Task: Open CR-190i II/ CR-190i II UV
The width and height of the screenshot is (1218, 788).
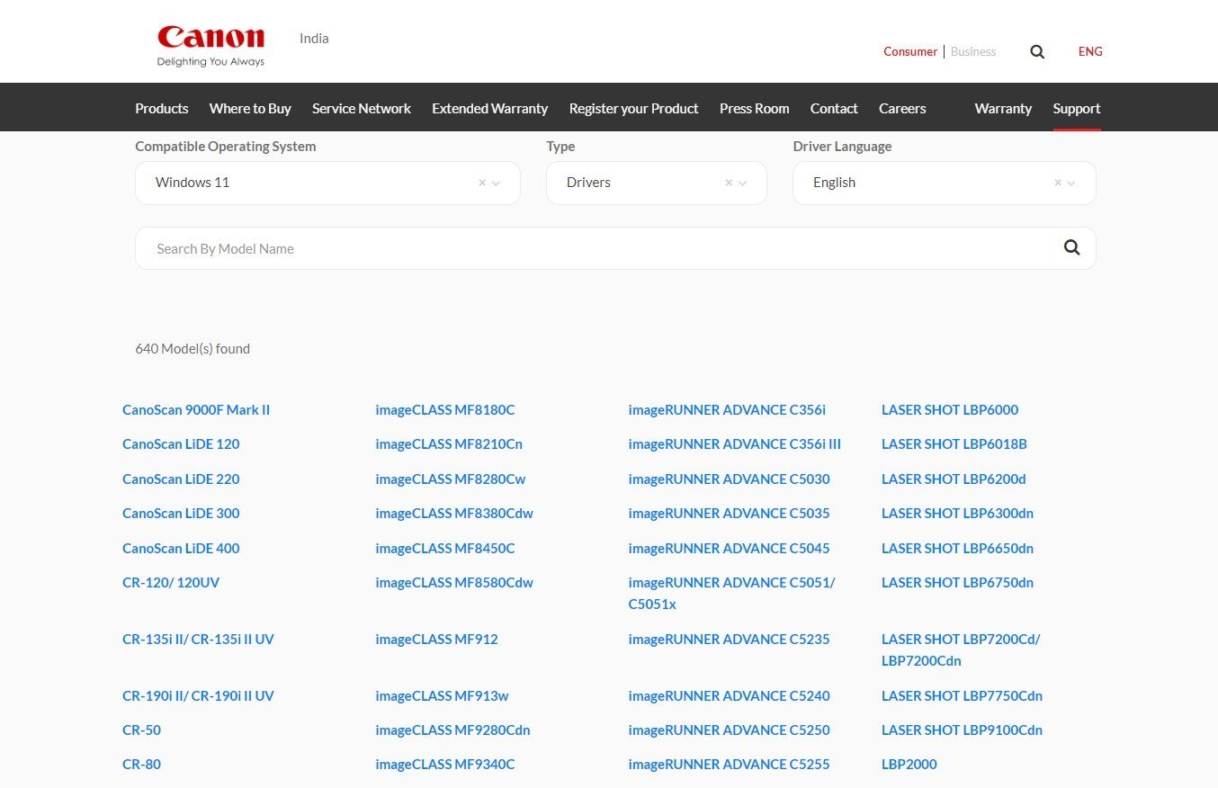Action: point(198,695)
